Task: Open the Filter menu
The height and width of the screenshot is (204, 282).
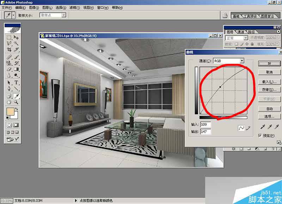Action: click(75, 7)
